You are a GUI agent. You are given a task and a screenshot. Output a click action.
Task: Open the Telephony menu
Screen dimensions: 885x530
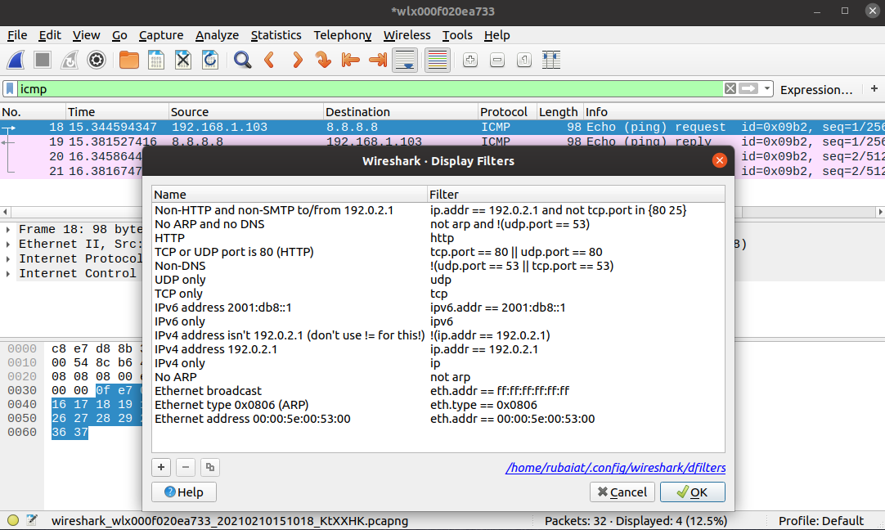pos(342,35)
